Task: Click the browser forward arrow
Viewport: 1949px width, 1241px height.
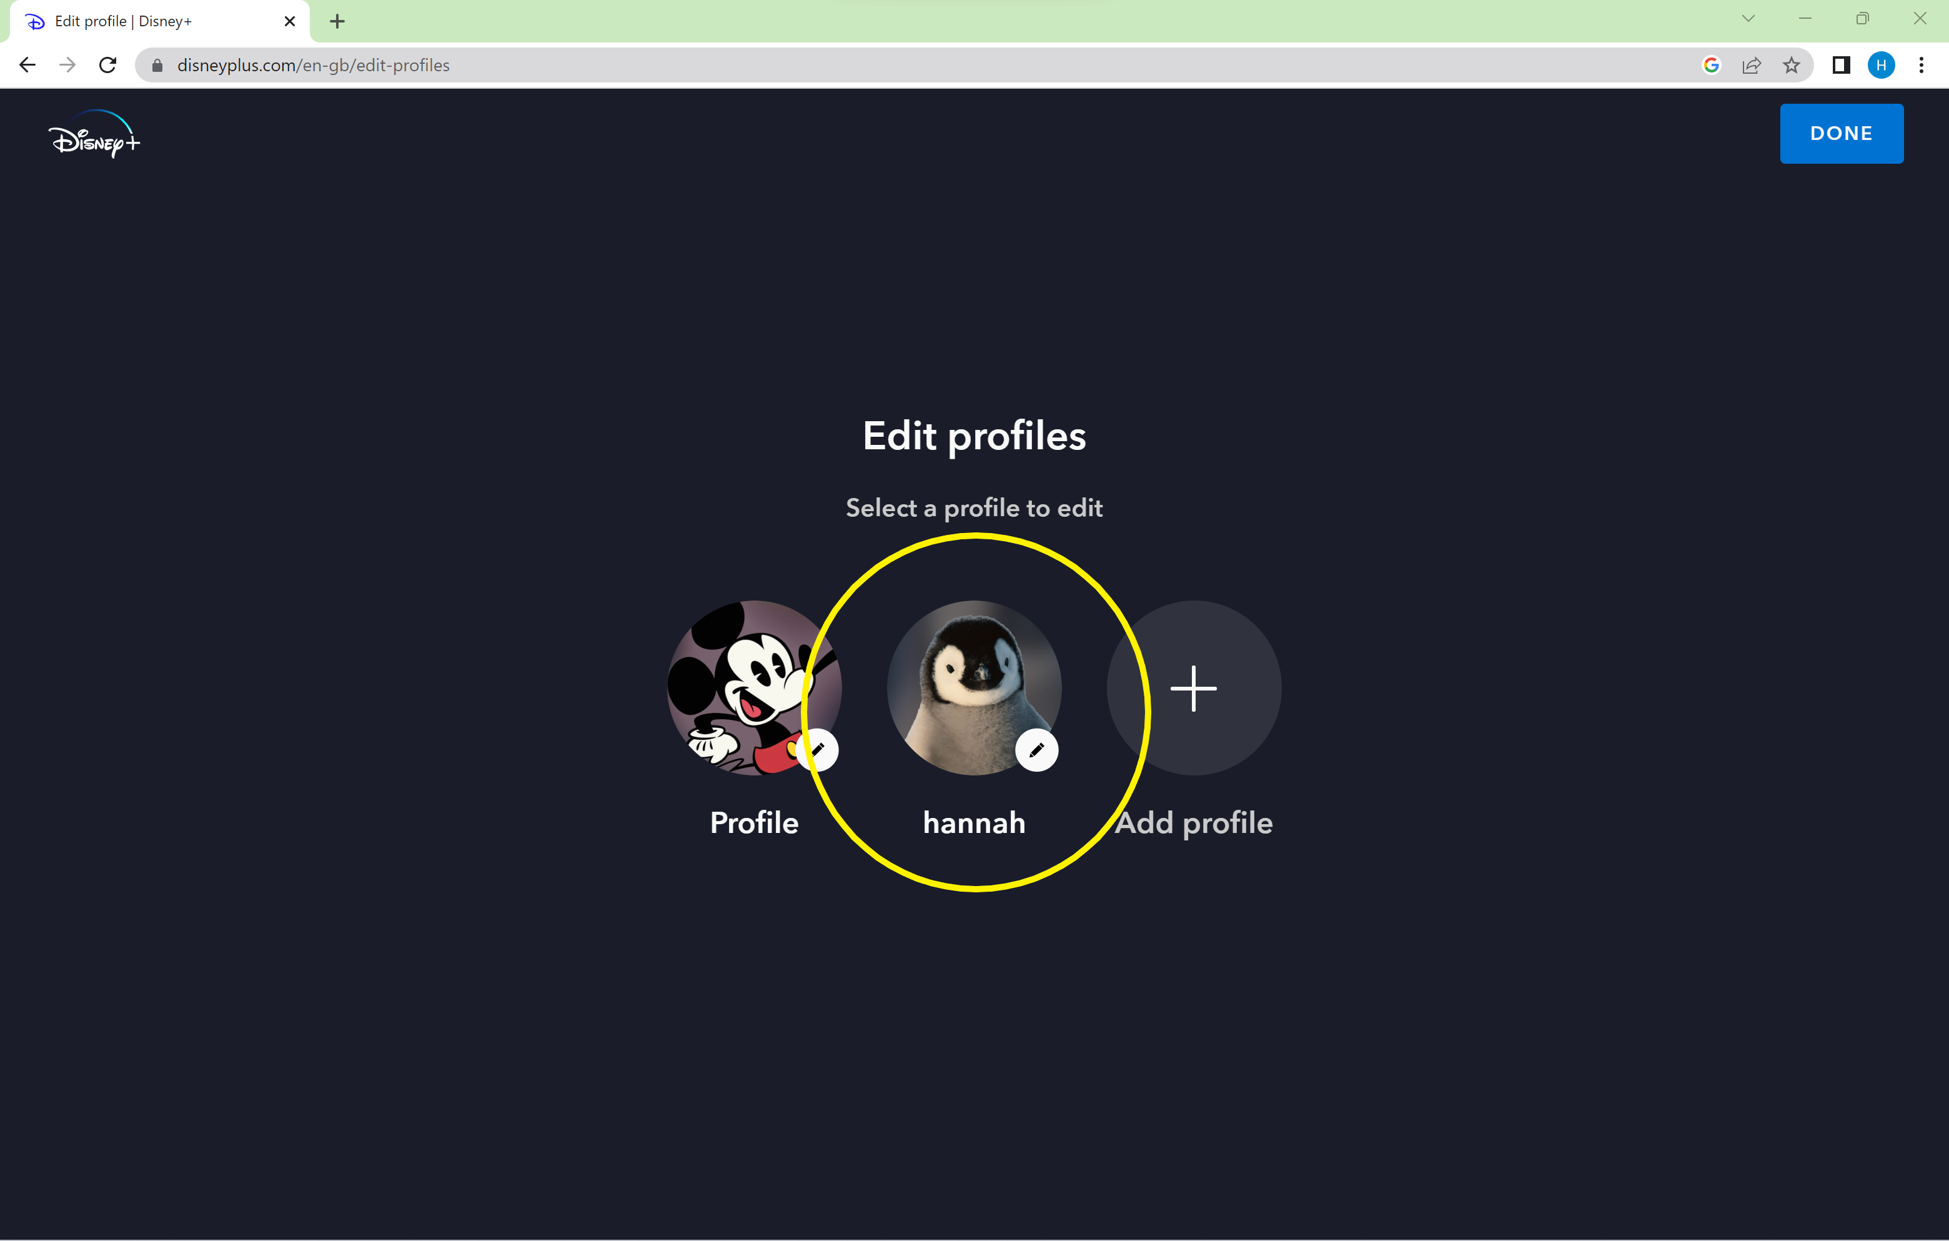Action: tap(67, 65)
